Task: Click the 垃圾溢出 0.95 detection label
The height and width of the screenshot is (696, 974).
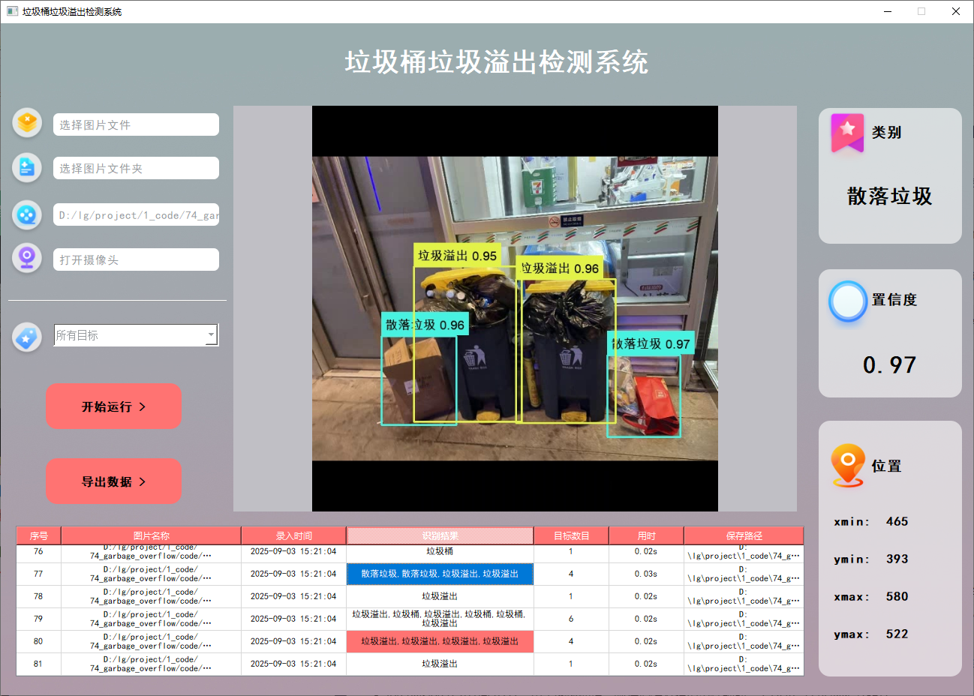Action: point(457,255)
